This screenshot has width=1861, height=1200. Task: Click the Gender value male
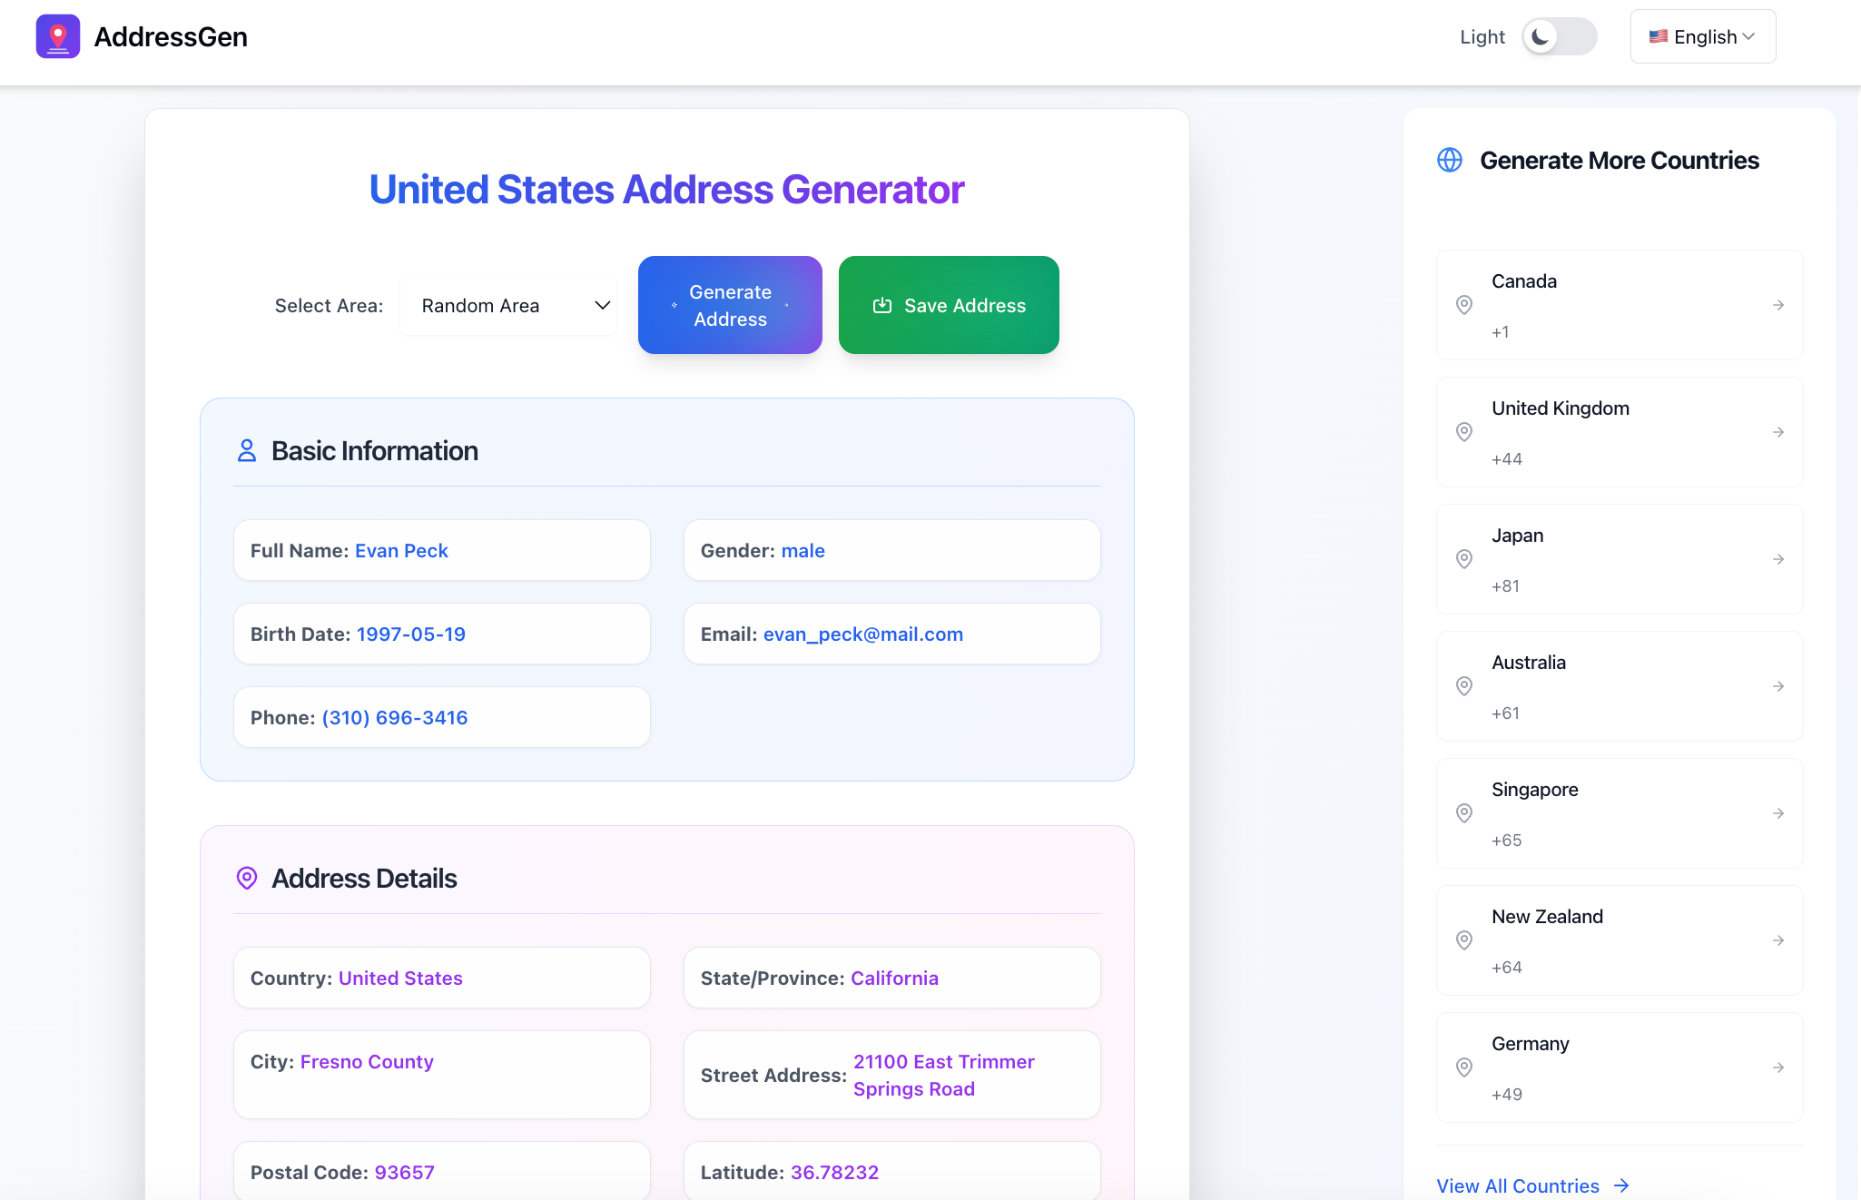point(803,551)
